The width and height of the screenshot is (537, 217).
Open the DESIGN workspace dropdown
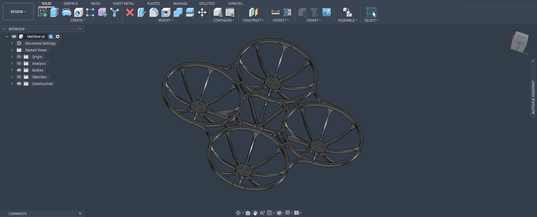(x=18, y=12)
